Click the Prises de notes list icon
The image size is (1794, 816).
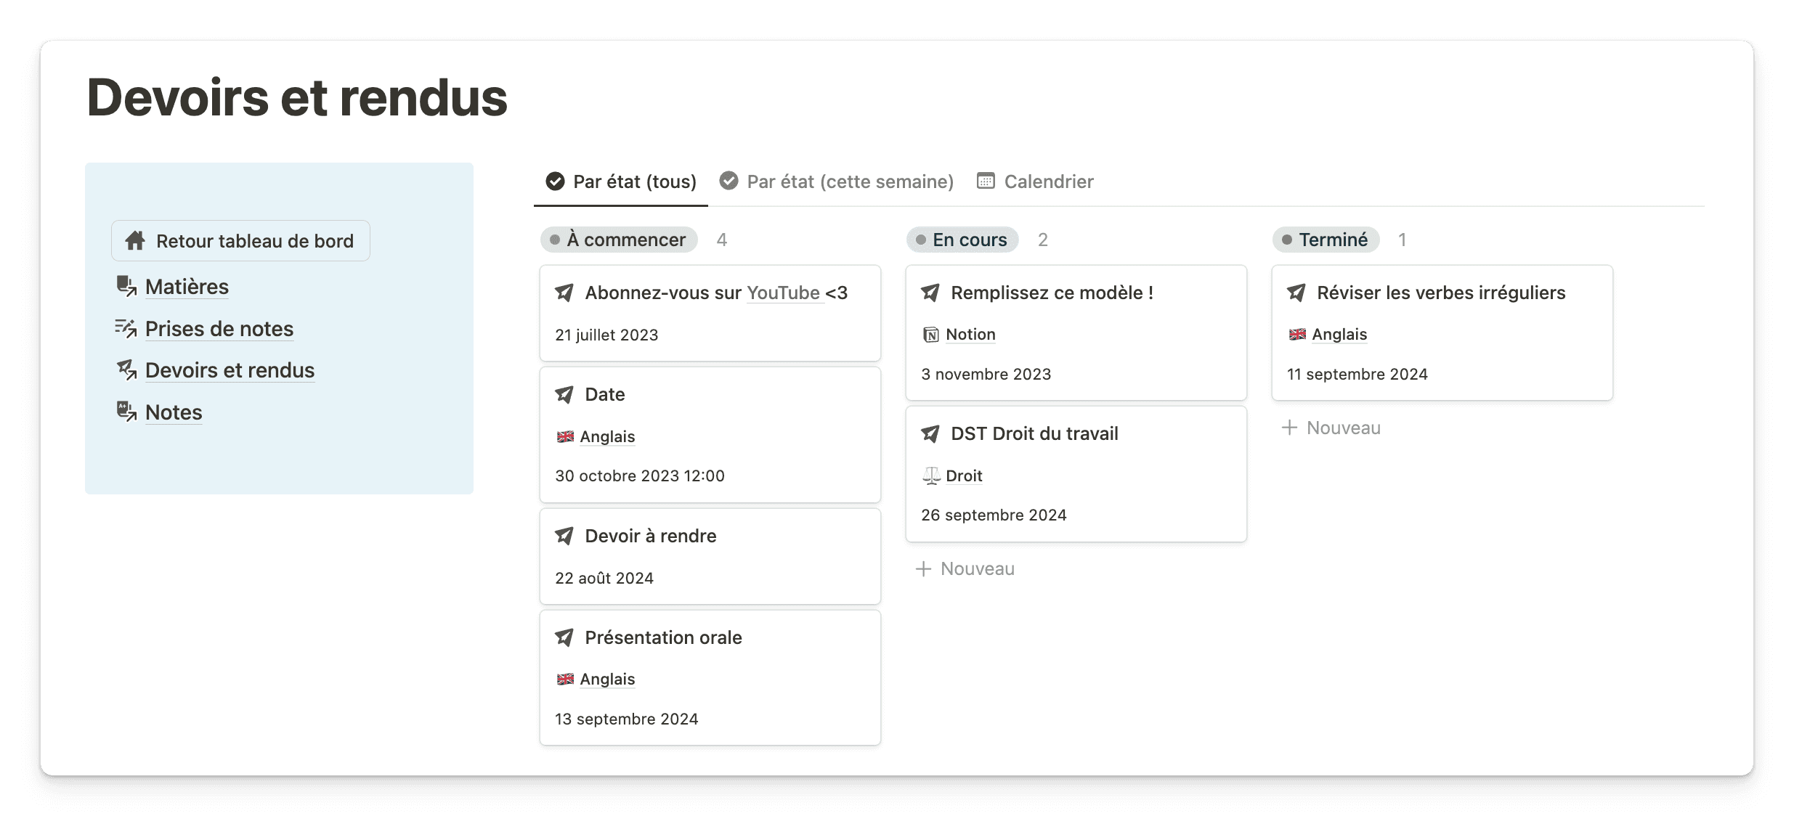point(126,328)
